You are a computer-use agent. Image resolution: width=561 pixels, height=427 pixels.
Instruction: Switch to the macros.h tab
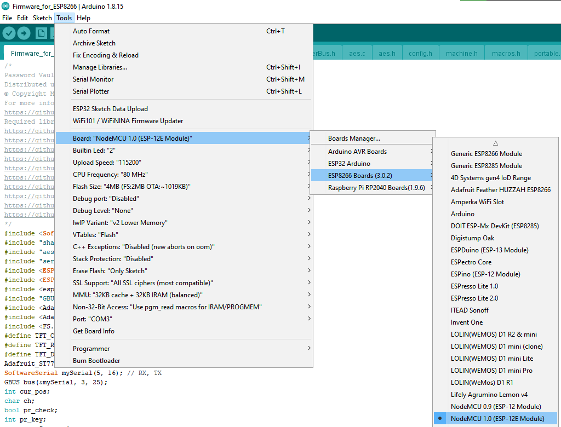[x=506, y=53]
